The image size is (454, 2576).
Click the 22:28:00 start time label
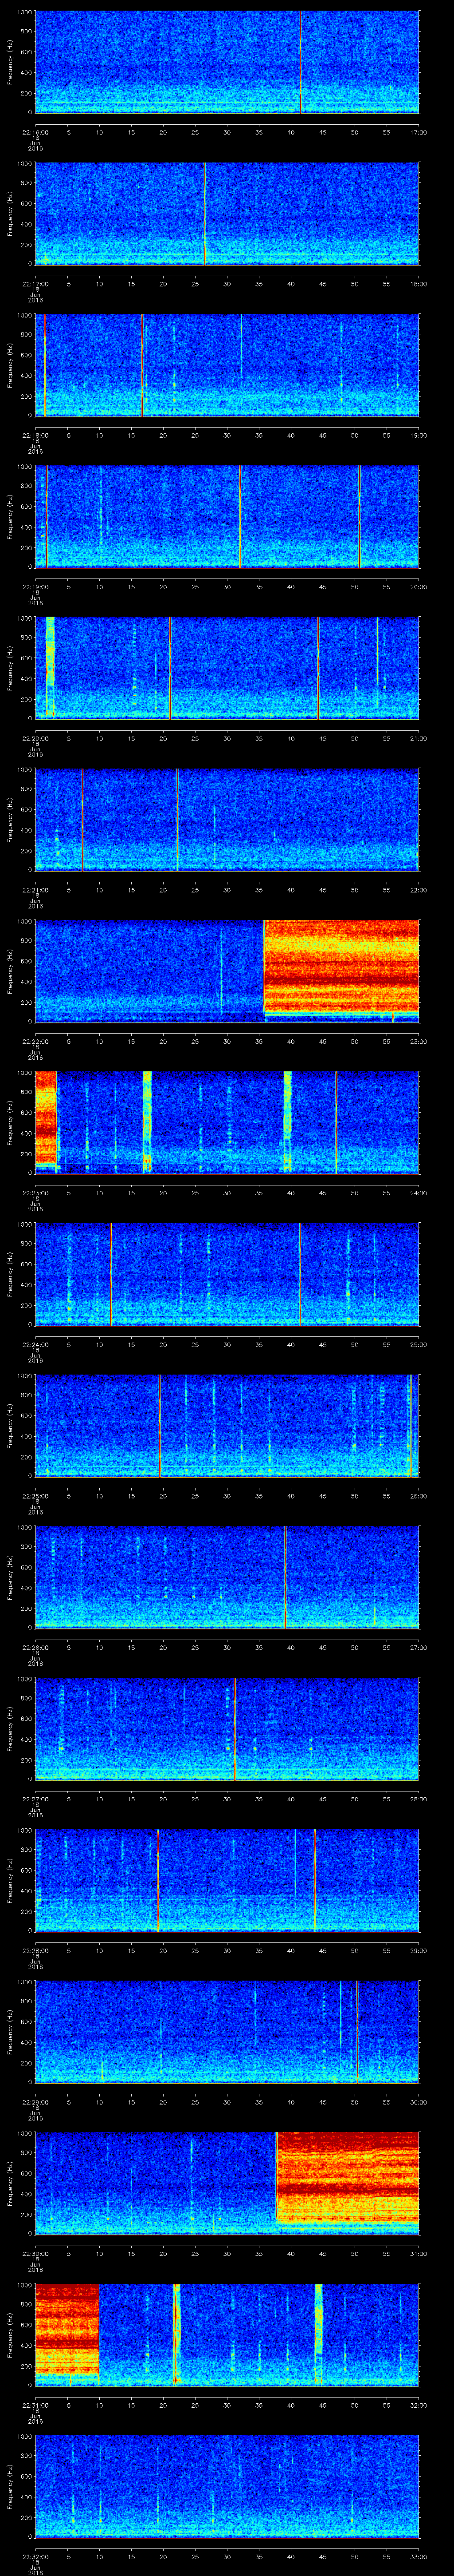tap(35, 1950)
